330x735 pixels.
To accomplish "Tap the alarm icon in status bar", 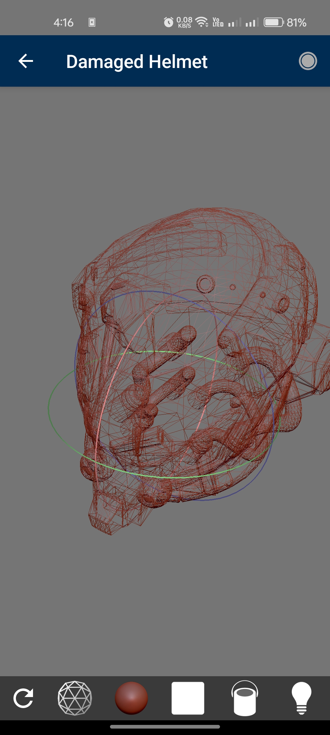I will point(168,22).
